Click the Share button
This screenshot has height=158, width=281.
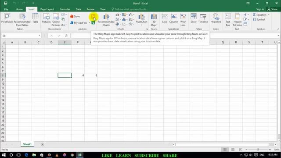point(272,9)
